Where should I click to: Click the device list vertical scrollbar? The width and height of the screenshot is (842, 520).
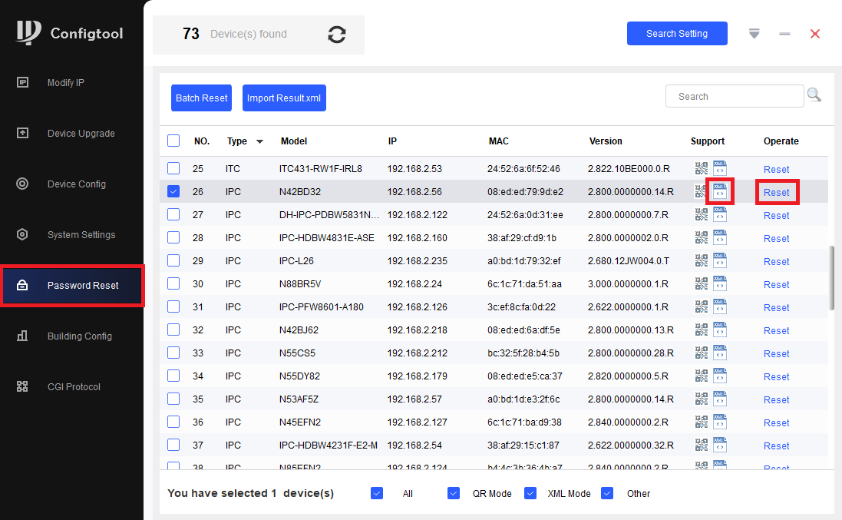point(831,278)
